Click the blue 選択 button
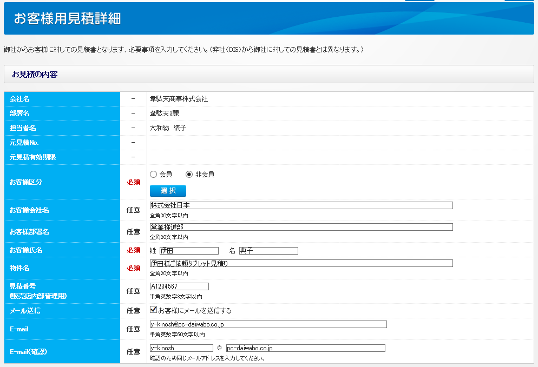This screenshot has height=367, width=538. 168,190
